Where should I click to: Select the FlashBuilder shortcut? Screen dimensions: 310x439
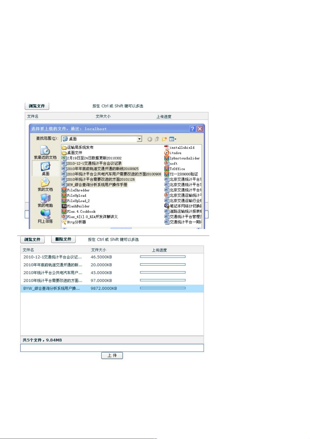coord(76,206)
